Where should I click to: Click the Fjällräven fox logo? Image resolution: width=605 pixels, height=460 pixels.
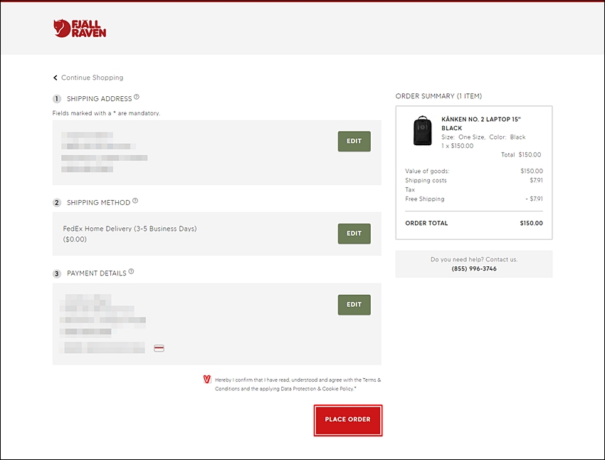[80, 28]
